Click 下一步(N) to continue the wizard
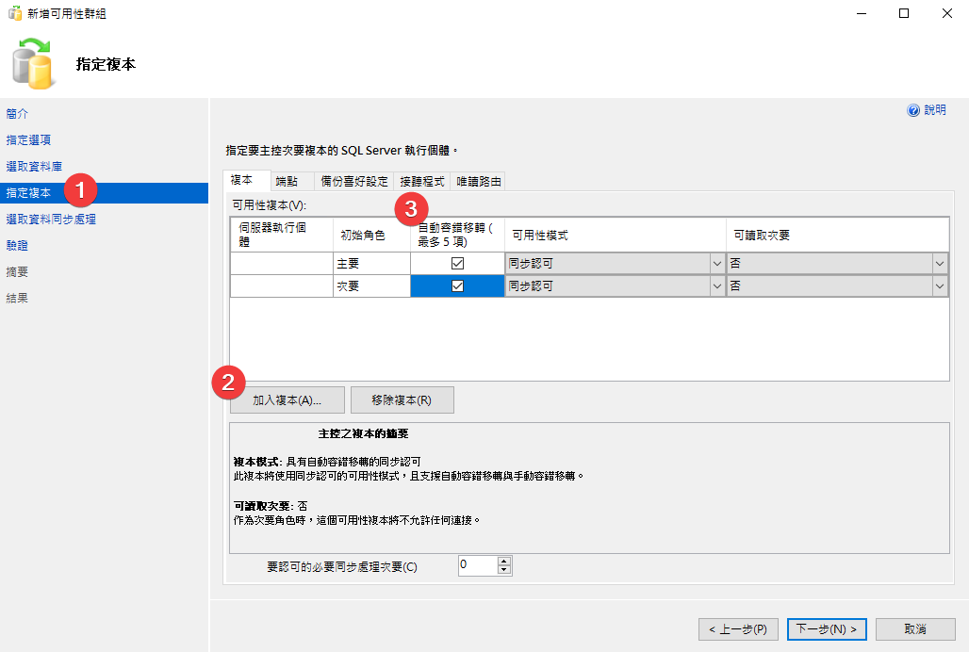Image resolution: width=969 pixels, height=652 pixels. 826,628
